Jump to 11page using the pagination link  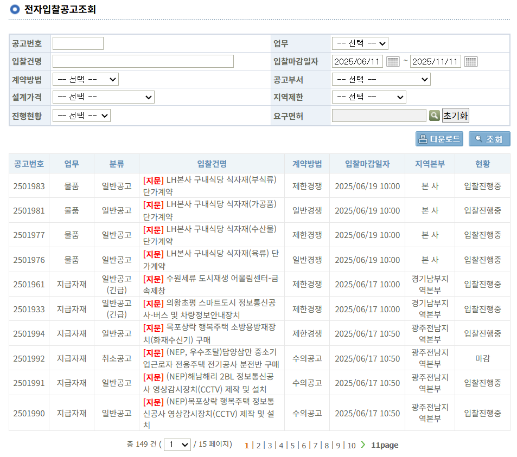click(x=386, y=445)
